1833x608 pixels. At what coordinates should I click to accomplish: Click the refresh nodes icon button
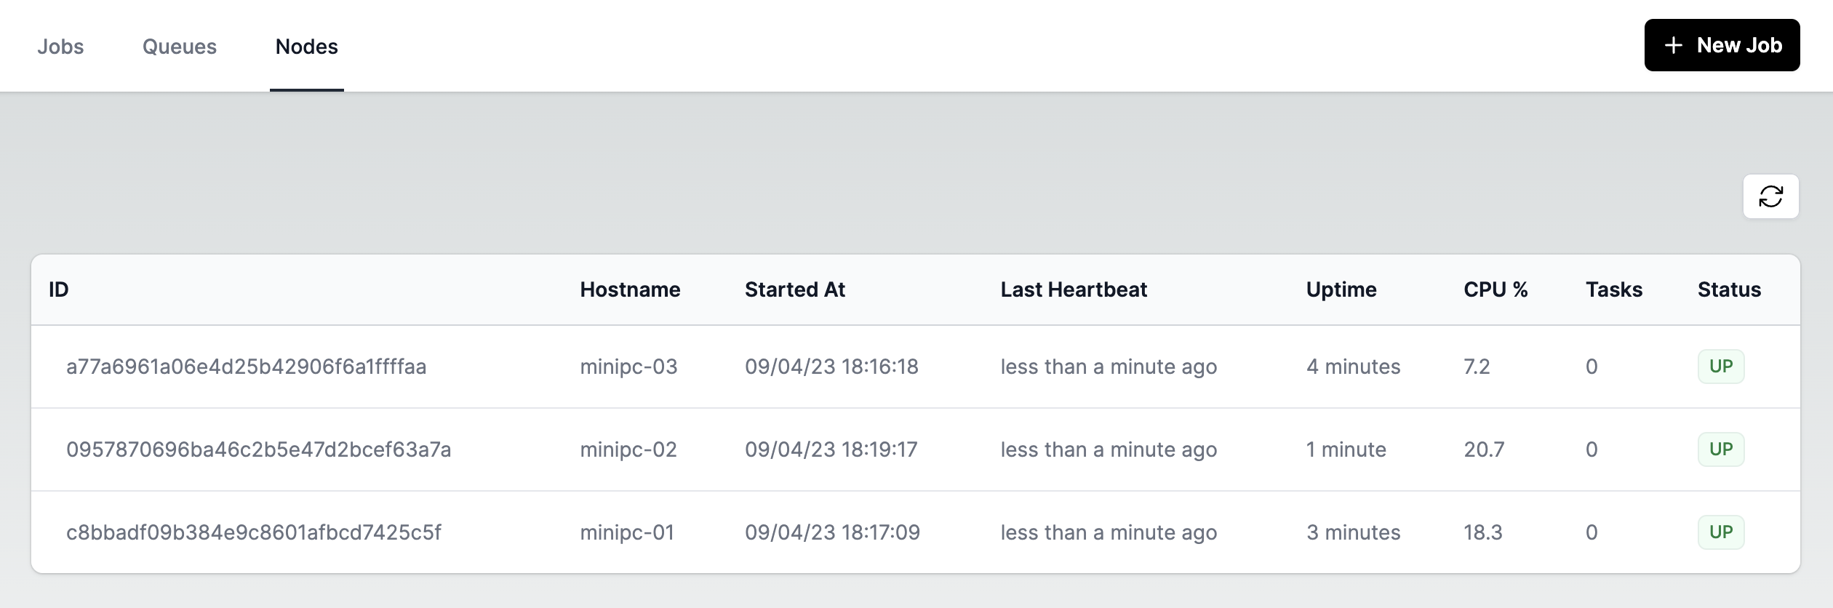[x=1770, y=196]
